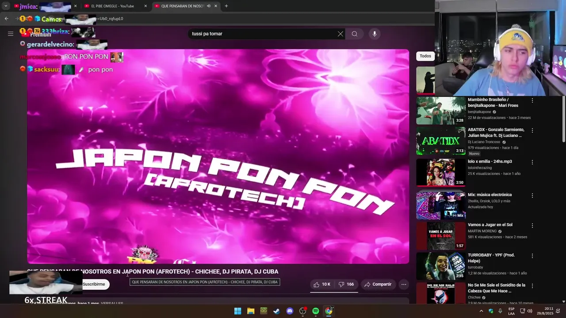
Task: Expand the browser tab search dropdown
Action: click(6, 6)
